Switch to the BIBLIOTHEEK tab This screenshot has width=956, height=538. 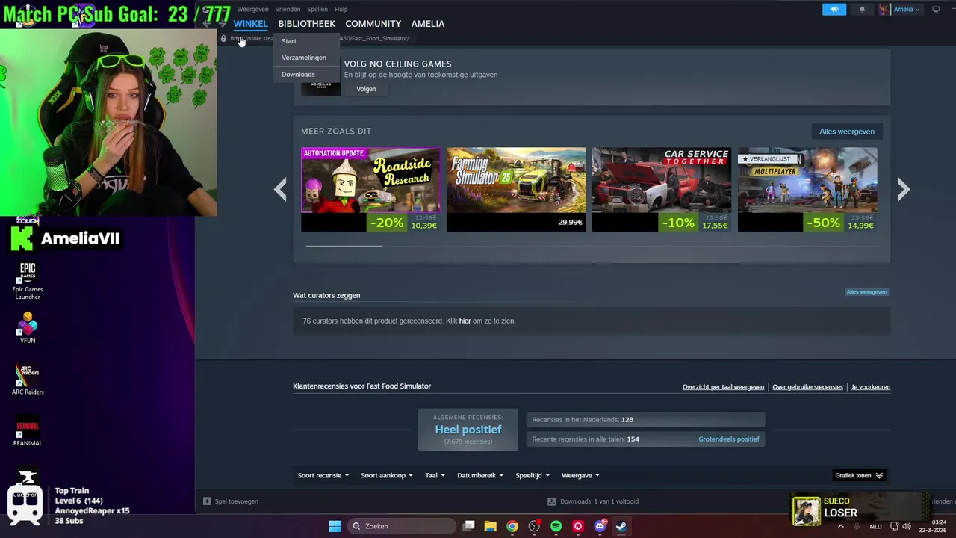click(306, 24)
